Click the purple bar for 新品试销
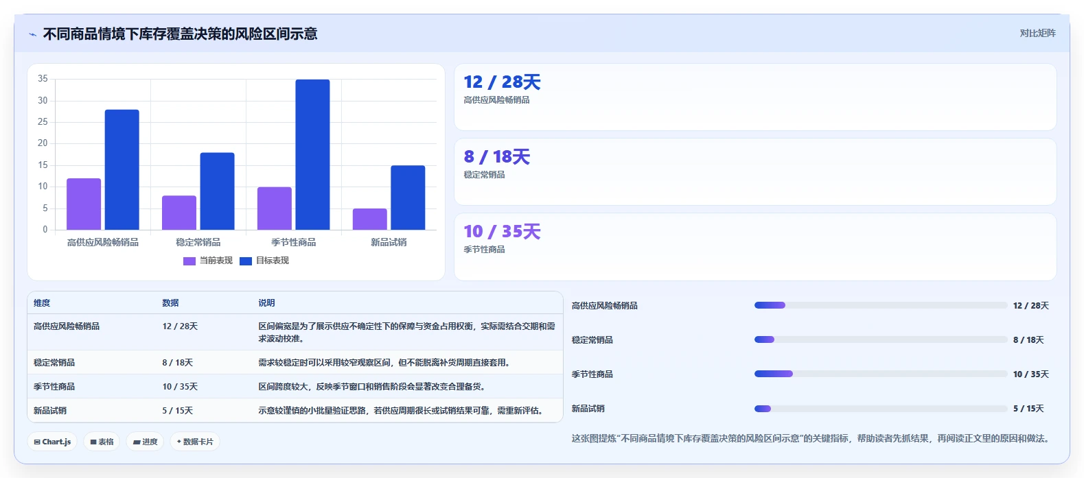 pos(370,219)
